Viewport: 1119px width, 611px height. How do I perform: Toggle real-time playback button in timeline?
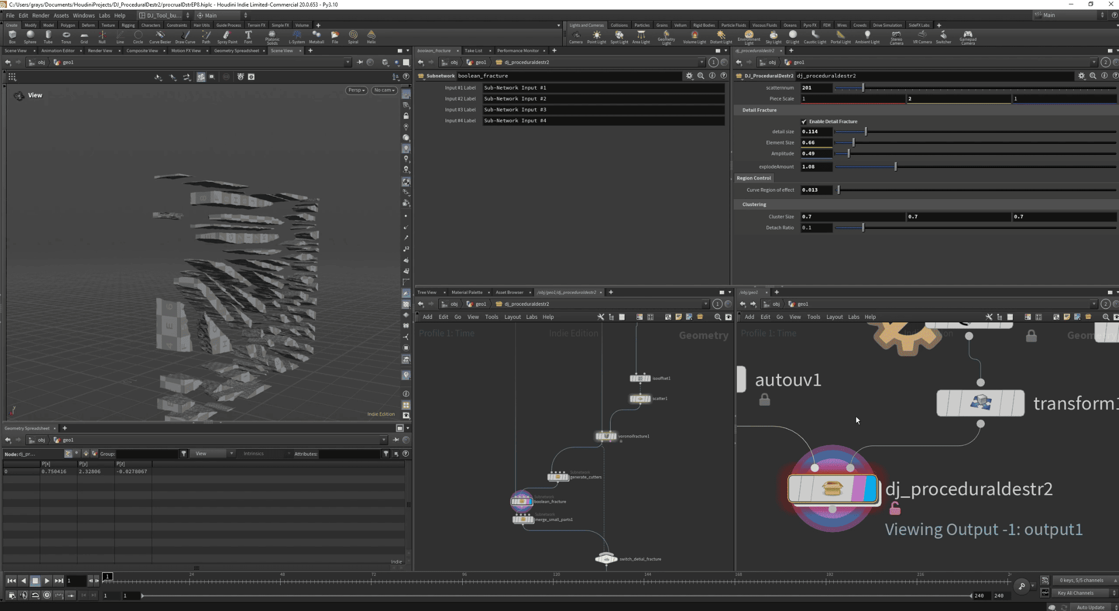pos(47,595)
